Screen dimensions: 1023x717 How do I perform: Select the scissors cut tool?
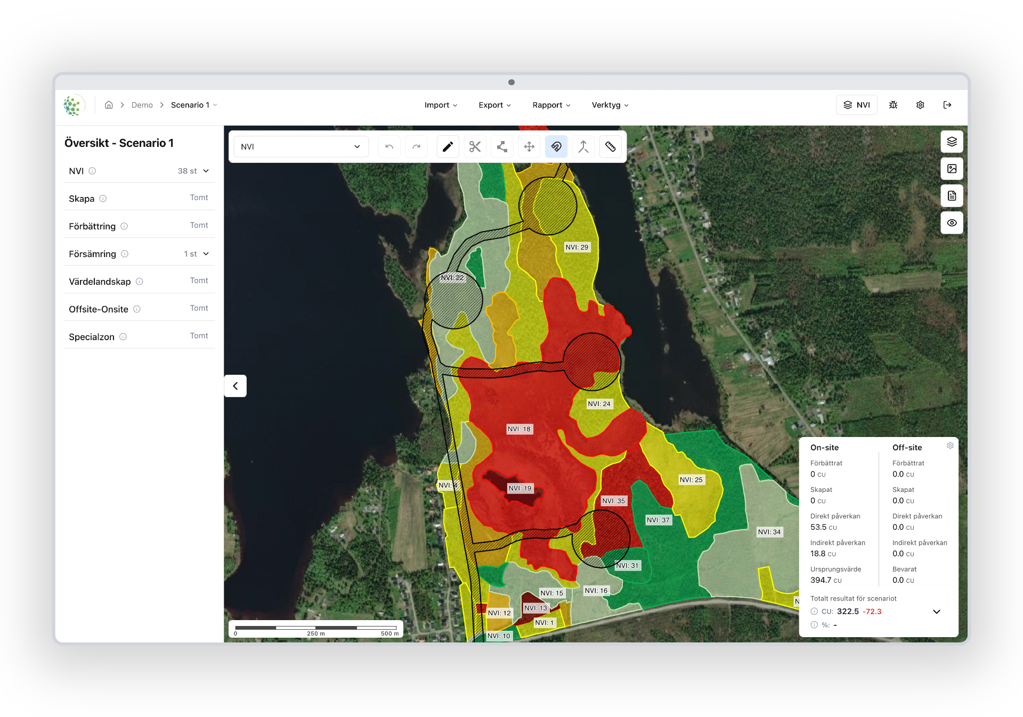point(475,147)
